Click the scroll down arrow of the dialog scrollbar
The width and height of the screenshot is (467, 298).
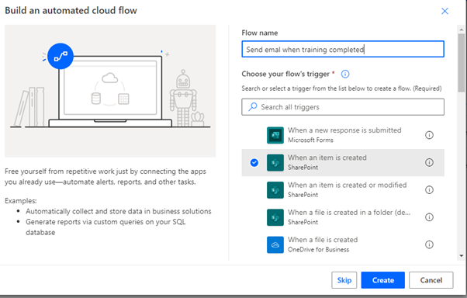click(462, 255)
